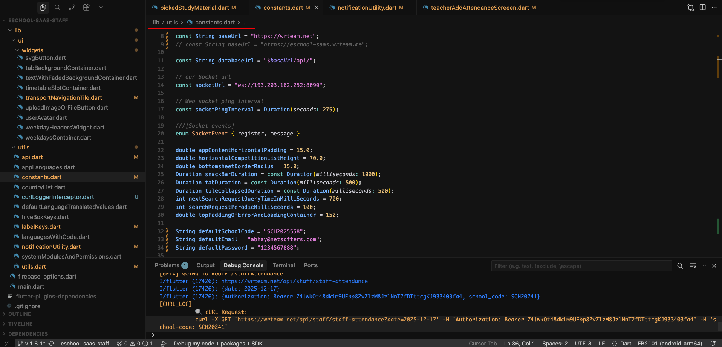Switch to the Terminal tab

pyautogui.click(x=283, y=265)
